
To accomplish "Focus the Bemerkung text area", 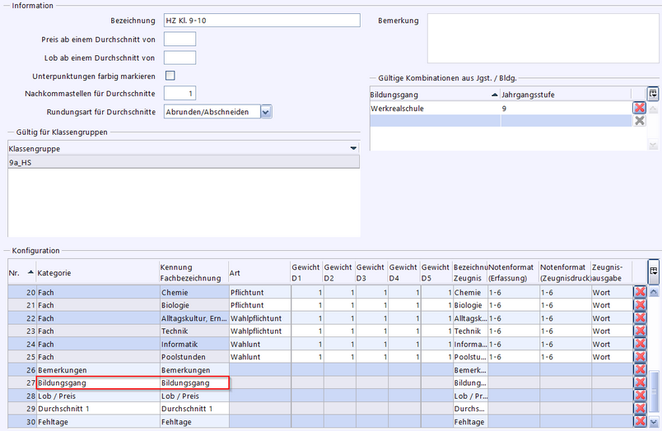I will click(543, 38).
